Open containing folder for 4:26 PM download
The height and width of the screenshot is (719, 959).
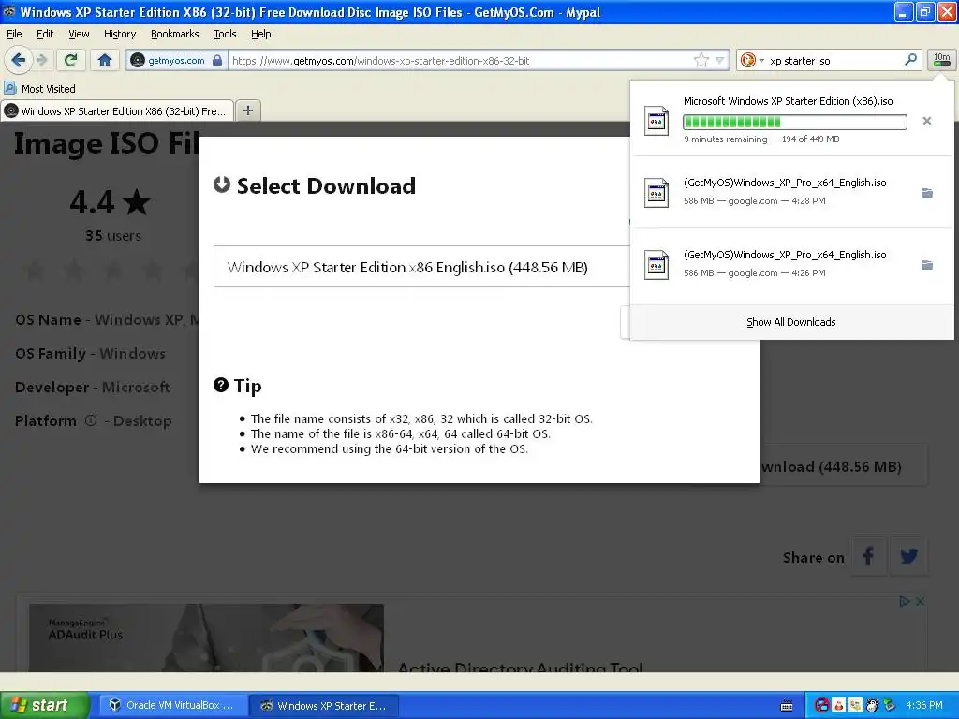[926, 265]
